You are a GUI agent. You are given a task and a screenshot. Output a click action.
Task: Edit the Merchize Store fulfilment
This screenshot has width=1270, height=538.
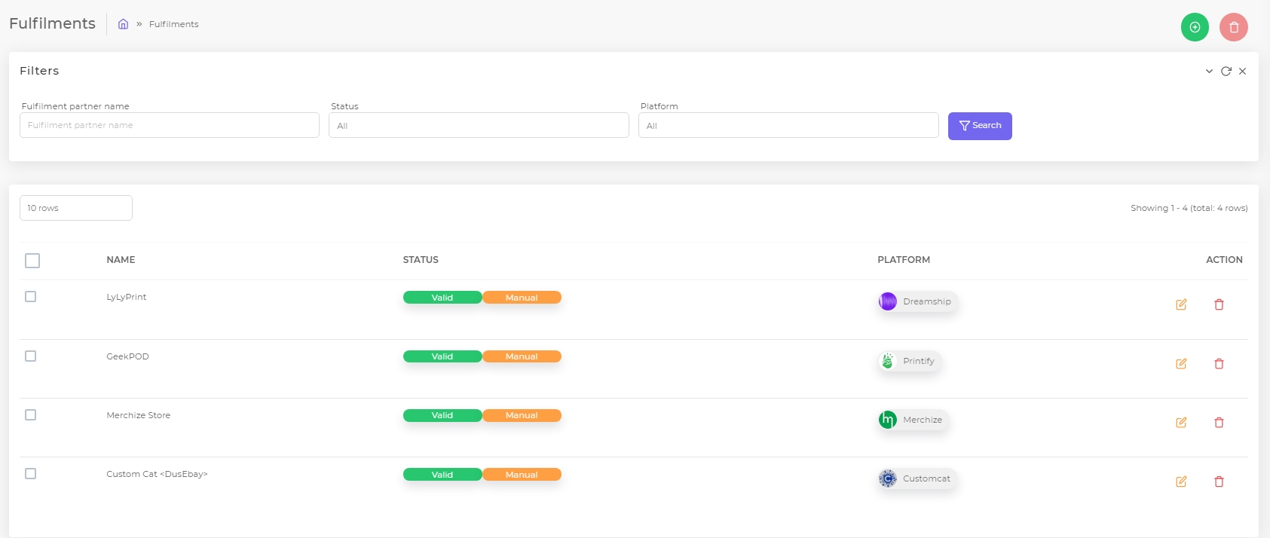[x=1181, y=422]
